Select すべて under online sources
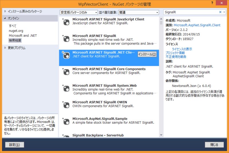Screen dimensions: 229x153 click(x=12, y=26)
